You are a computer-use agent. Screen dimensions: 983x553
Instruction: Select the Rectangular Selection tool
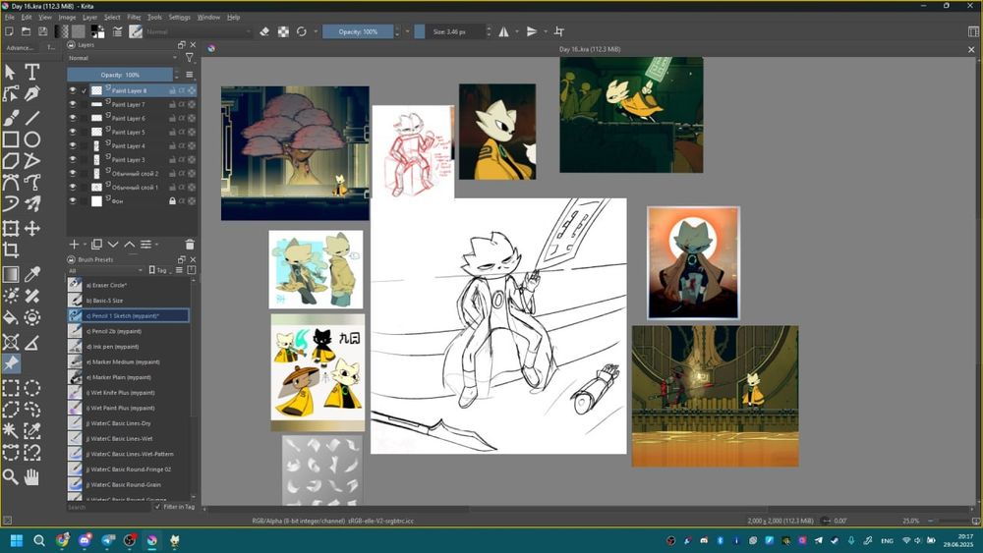pos(11,388)
